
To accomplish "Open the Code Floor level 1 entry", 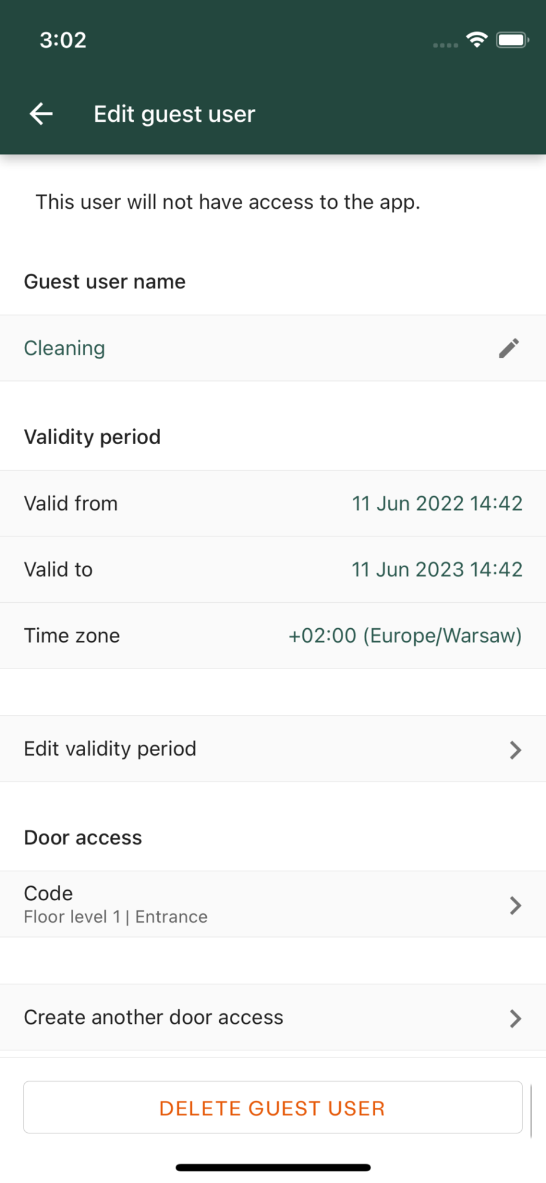I will 273,904.
